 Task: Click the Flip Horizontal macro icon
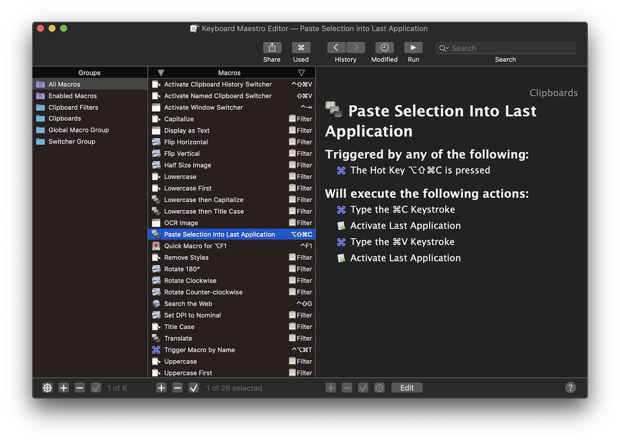(156, 142)
